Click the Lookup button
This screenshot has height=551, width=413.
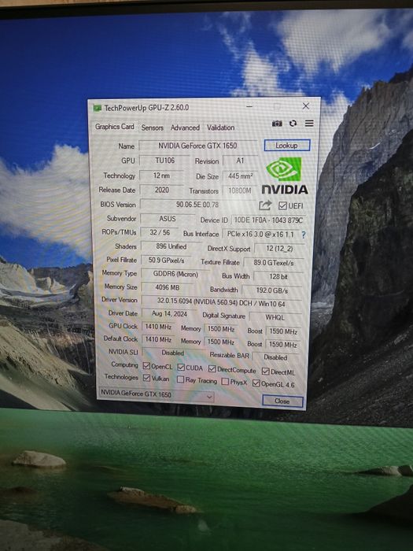coord(287,146)
